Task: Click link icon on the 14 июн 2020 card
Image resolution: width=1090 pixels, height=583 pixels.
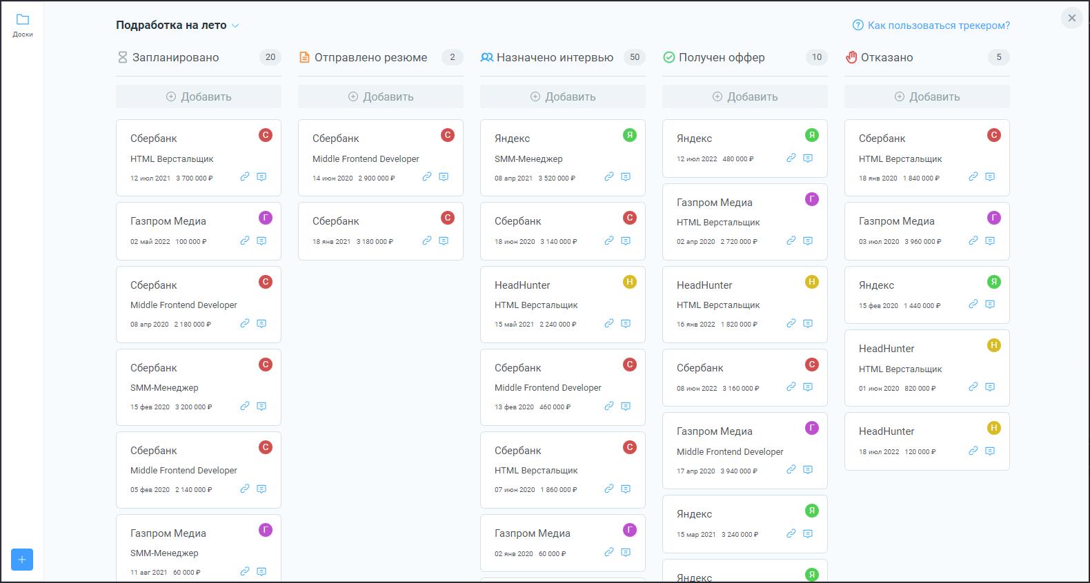Action: 427,177
